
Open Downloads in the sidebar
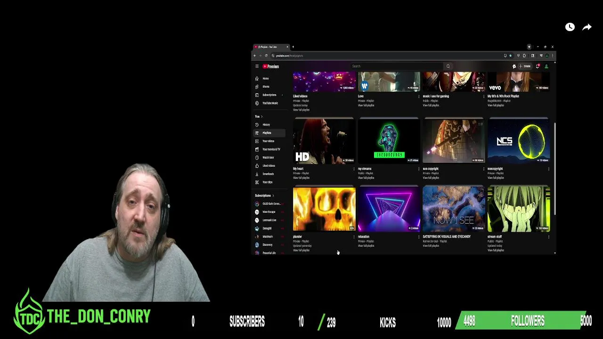click(269, 174)
